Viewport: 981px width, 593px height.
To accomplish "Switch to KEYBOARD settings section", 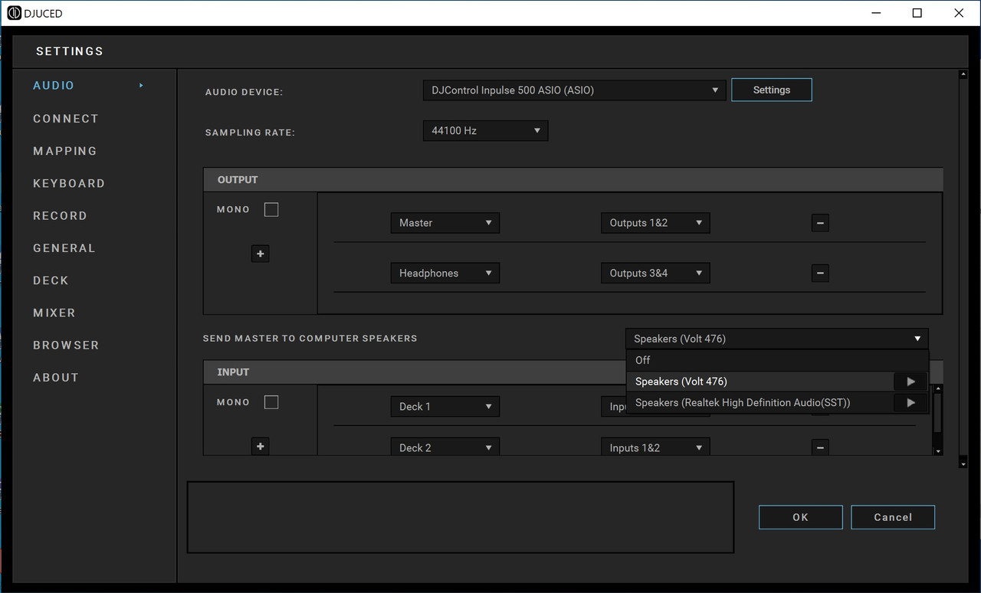I will point(69,184).
